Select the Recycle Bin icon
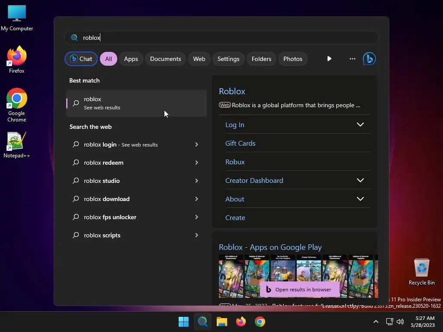Screen dimensions: 443x332 point(421,272)
